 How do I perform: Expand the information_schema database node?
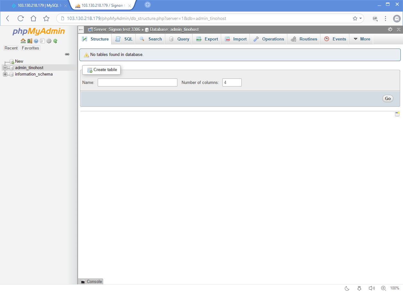click(x=5, y=74)
